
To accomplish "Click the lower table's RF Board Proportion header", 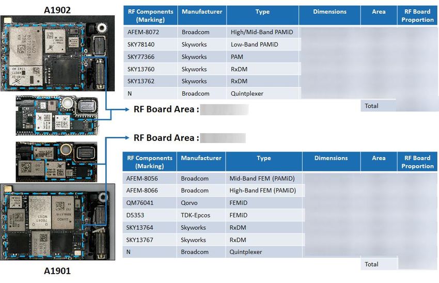I will point(417,162).
